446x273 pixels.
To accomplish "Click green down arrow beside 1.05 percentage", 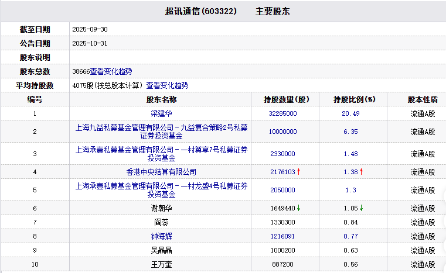I will click(x=362, y=208).
